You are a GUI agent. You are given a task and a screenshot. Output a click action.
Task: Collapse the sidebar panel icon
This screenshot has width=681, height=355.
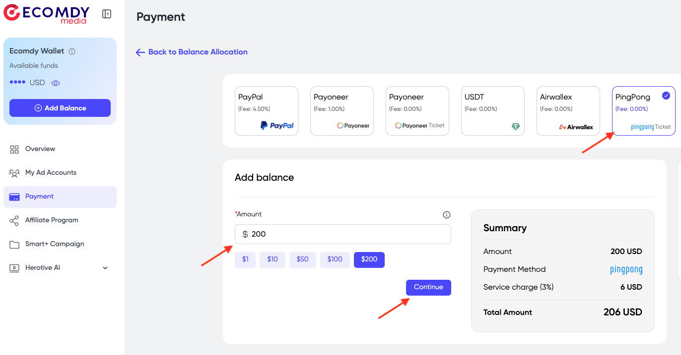click(x=107, y=14)
